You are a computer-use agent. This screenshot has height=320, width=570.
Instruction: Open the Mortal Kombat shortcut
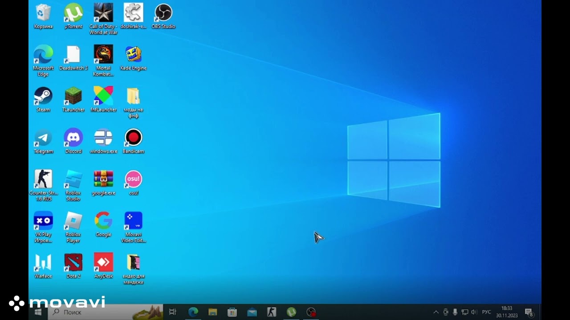coord(103,60)
